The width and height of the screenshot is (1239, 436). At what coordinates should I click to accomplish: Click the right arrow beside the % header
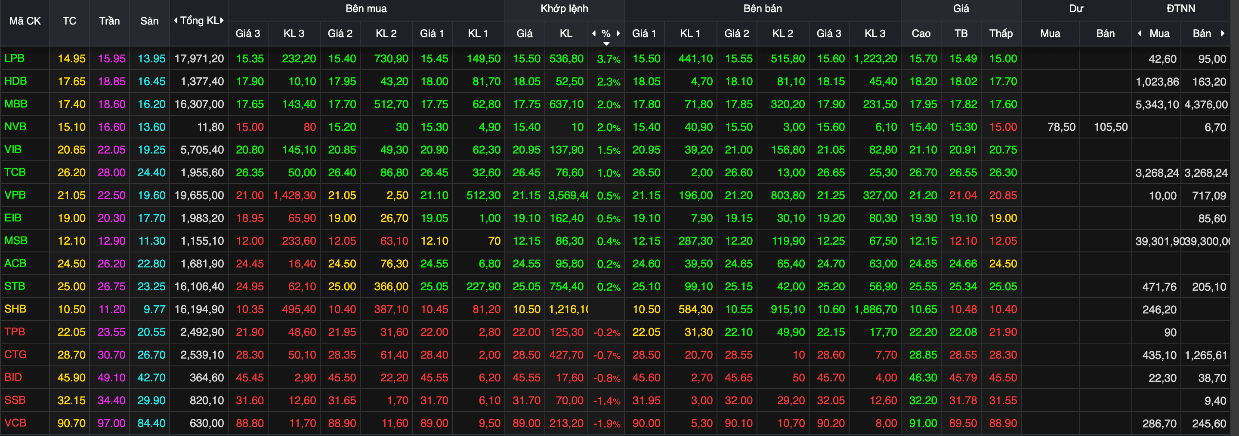tap(618, 33)
